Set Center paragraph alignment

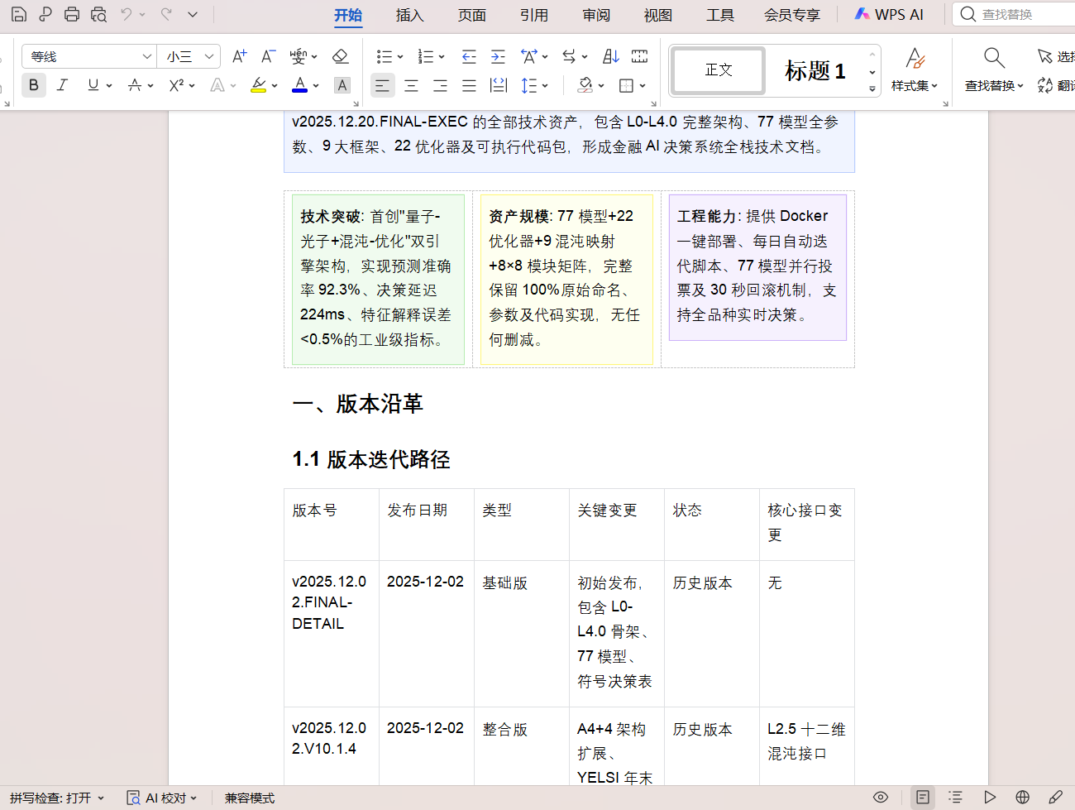(x=411, y=85)
